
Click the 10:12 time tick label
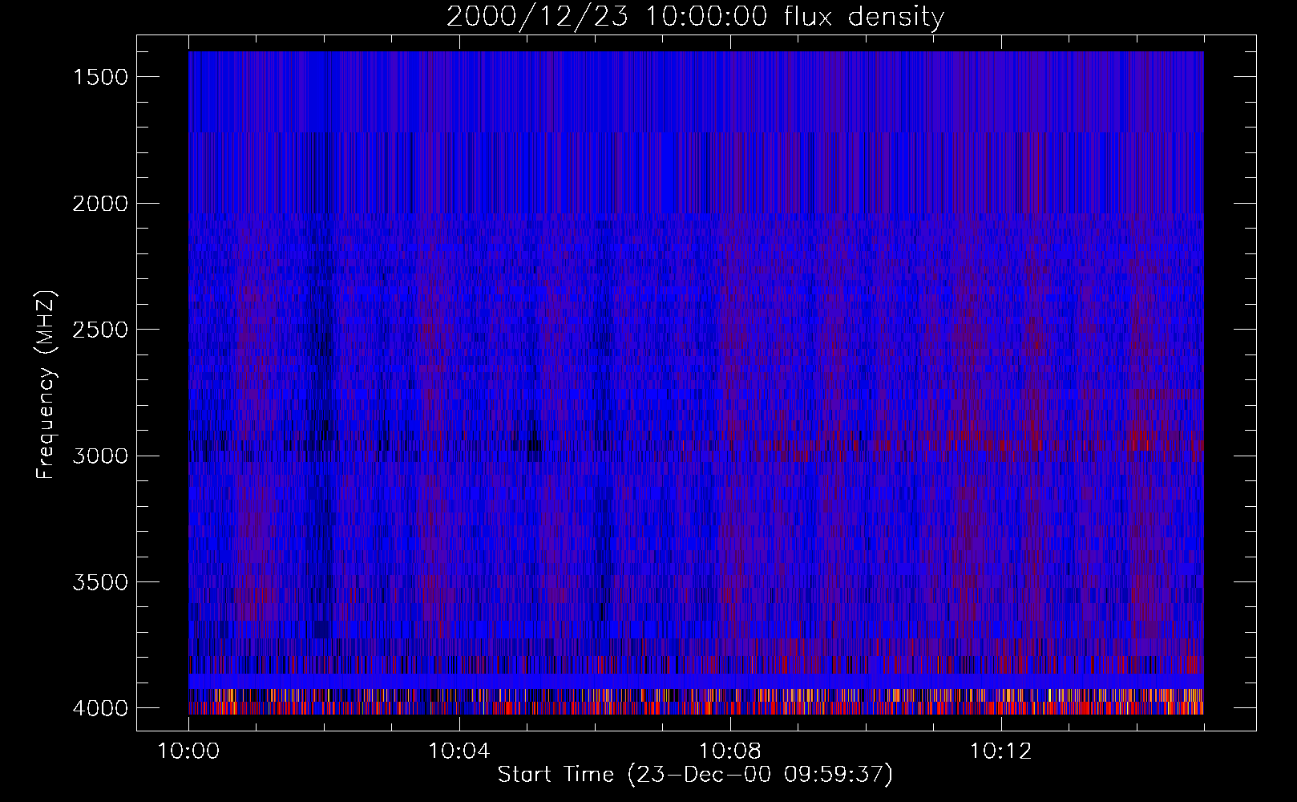pyautogui.click(x=1000, y=751)
